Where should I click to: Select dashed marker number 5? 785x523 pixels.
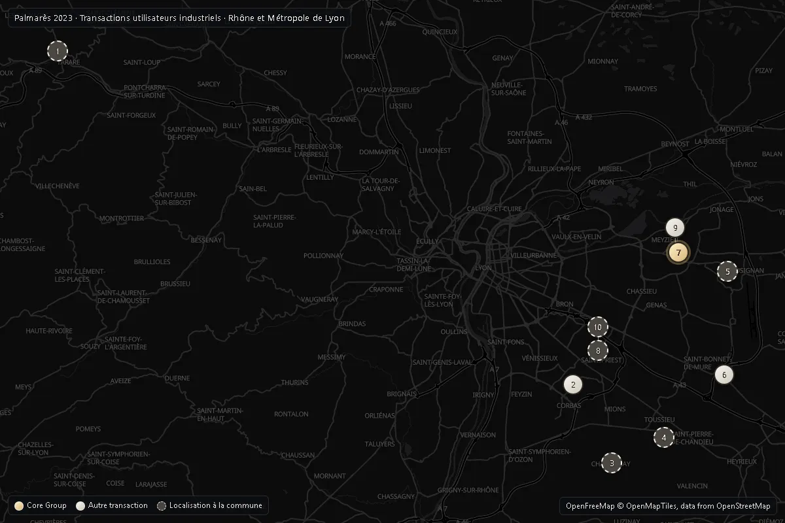click(x=727, y=271)
